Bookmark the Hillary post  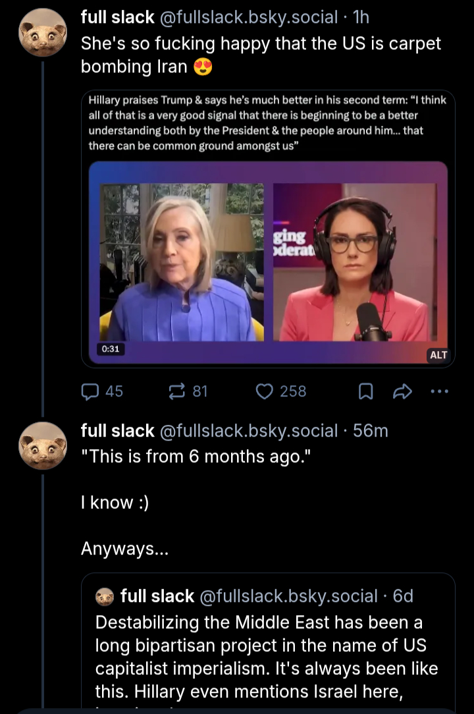[x=365, y=393]
